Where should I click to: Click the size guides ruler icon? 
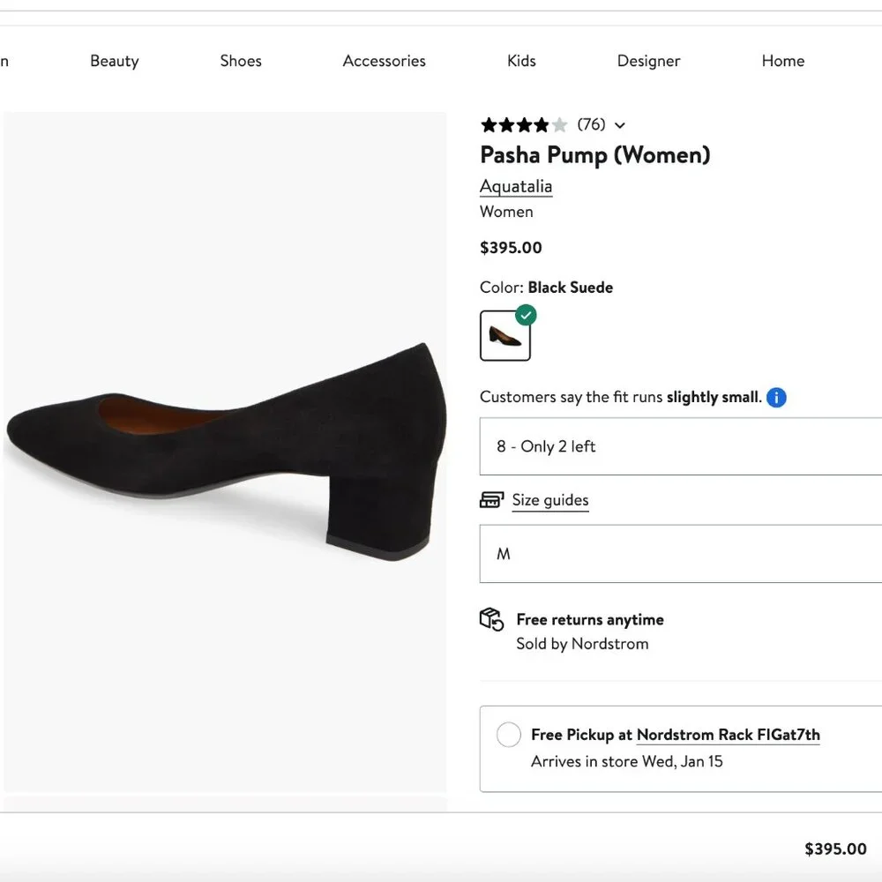[491, 500]
